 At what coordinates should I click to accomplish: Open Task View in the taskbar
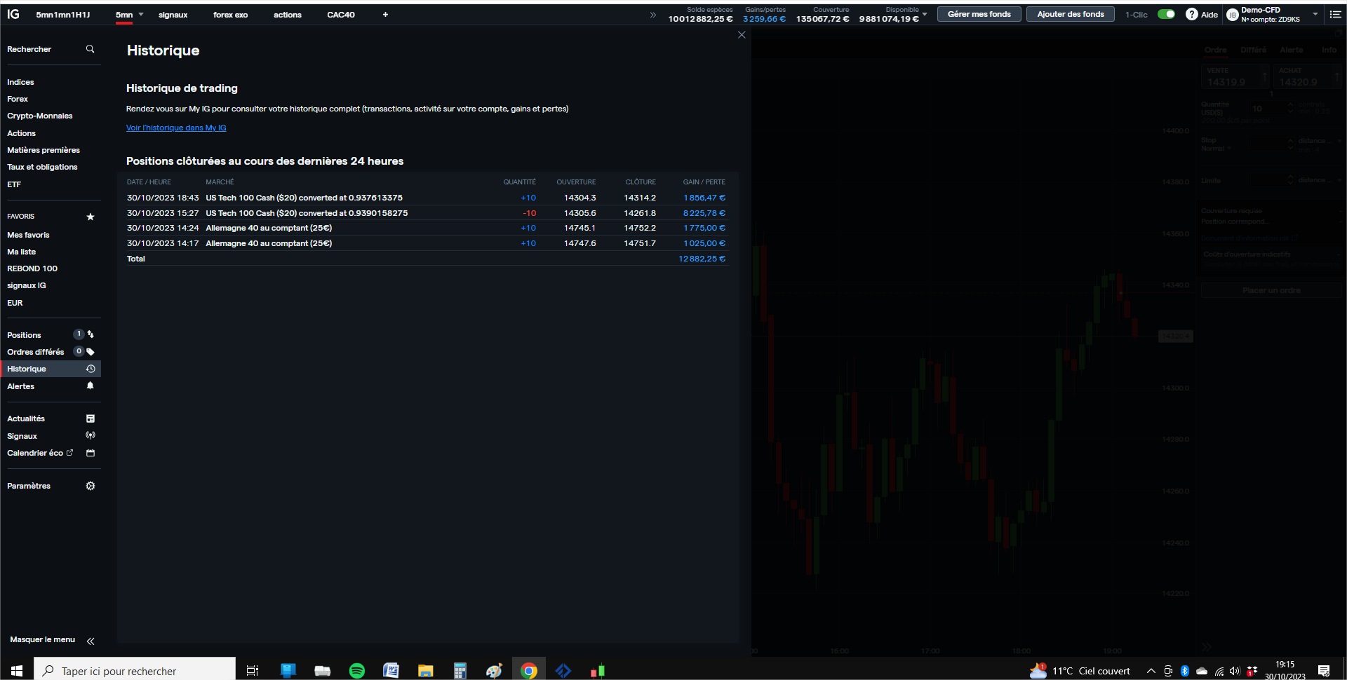[253, 671]
